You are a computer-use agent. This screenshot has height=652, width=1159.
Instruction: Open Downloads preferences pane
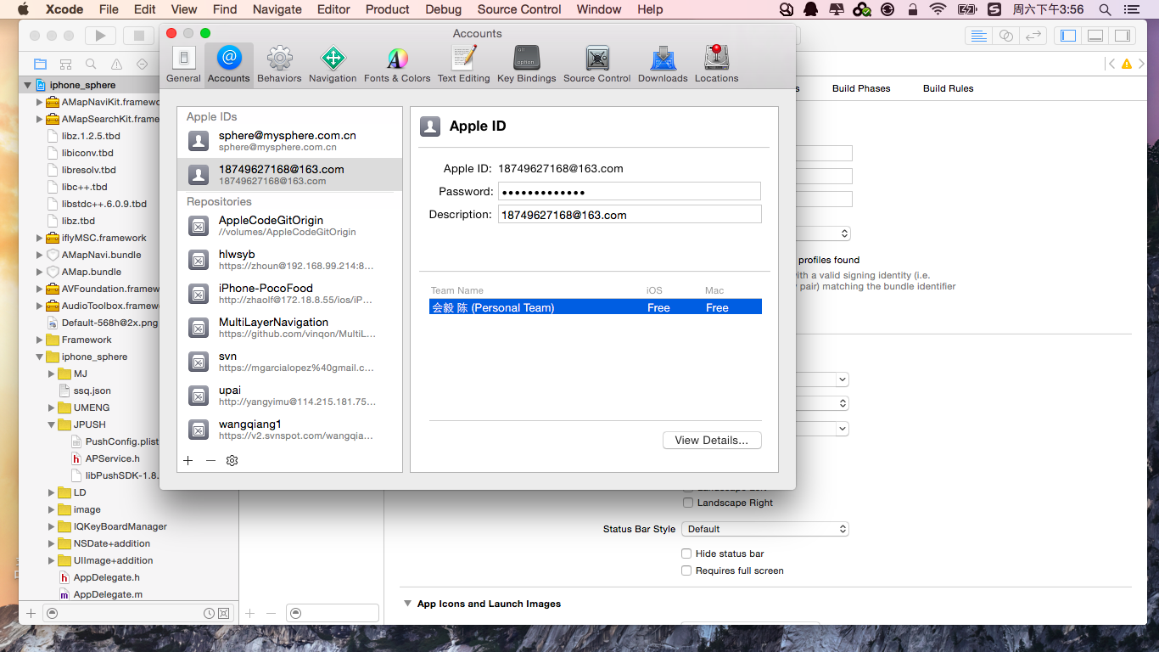663,65
